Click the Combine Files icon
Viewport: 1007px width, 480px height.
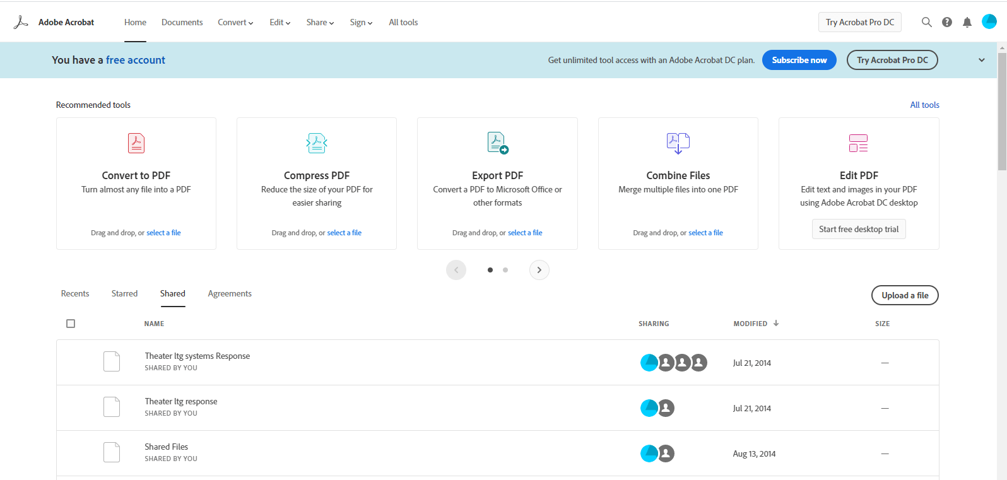pos(678,143)
